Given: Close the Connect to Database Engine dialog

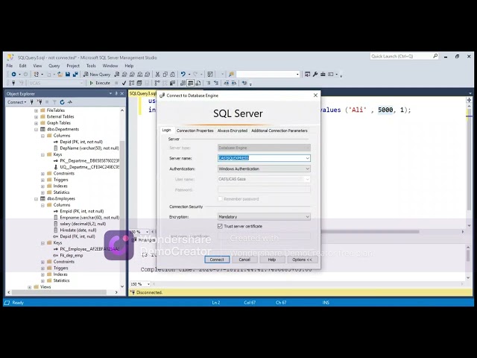Looking at the screenshot, I should click(x=315, y=95).
